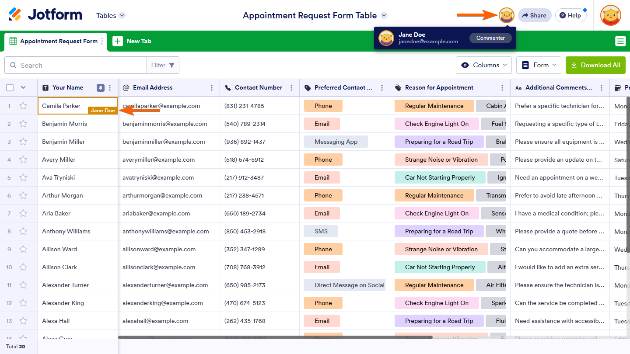Open Reason for Appointment column options
The image size is (630, 354).
click(x=502, y=88)
